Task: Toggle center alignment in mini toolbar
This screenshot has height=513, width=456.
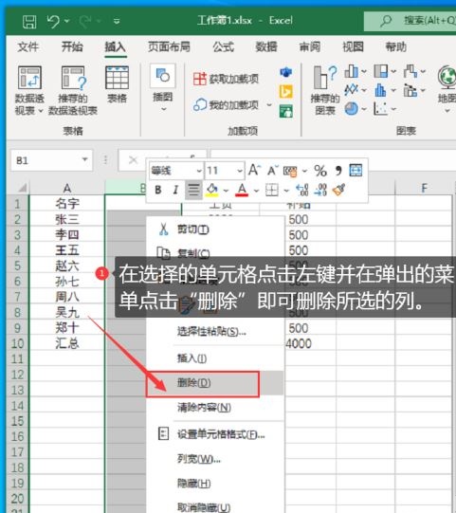Action: [x=193, y=190]
